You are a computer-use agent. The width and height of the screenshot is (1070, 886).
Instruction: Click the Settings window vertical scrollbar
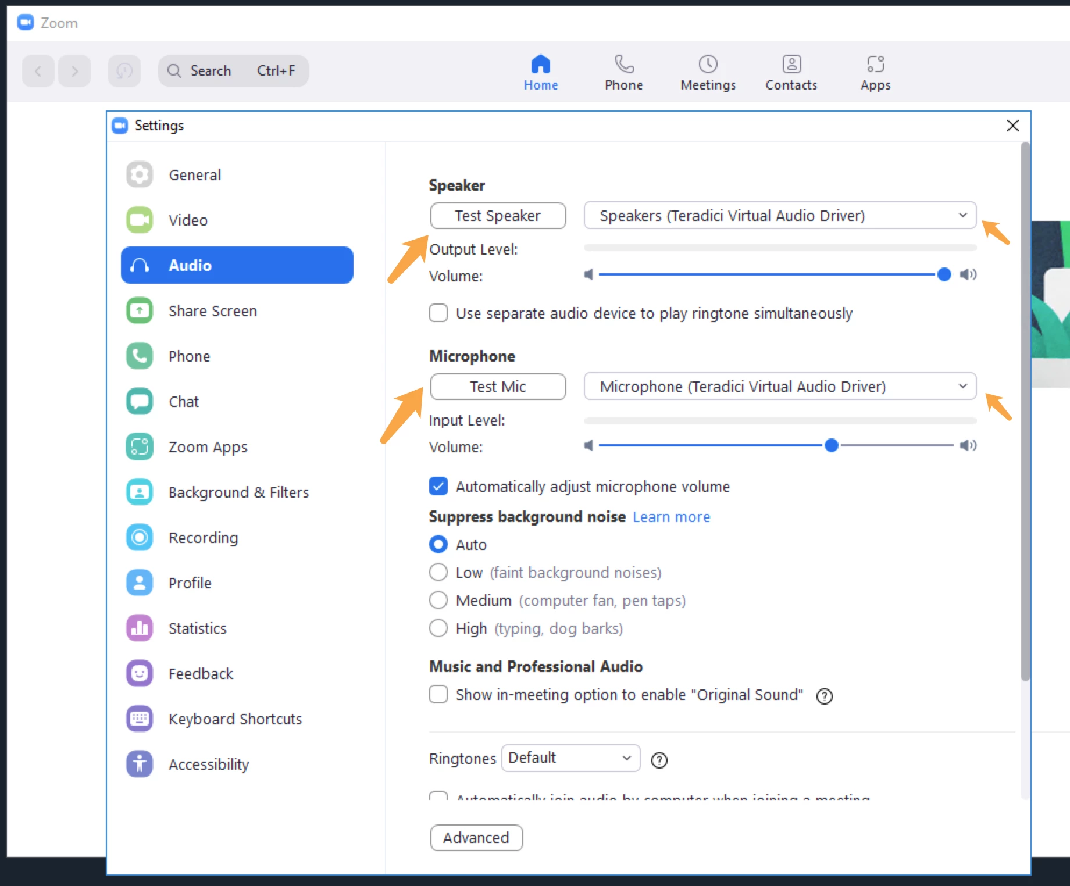(1025, 412)
